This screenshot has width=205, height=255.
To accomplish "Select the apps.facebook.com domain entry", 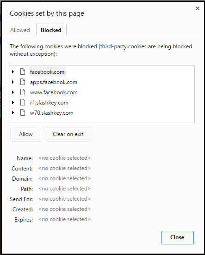I will tap(54, 82).
